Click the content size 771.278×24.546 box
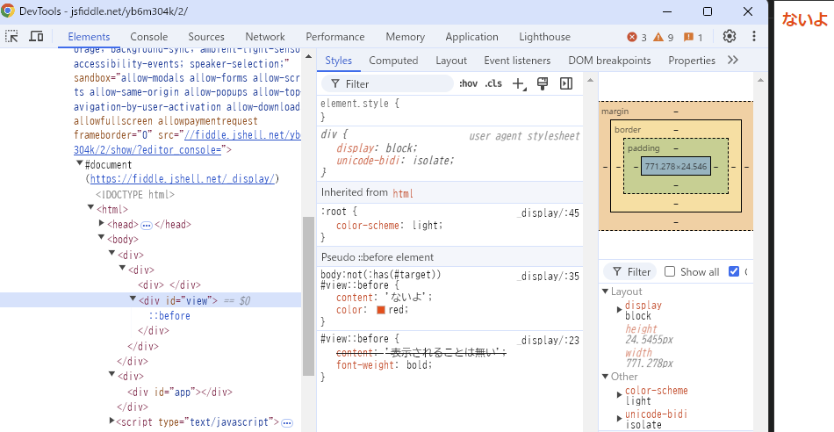834x432 pixels. pos(676,167)
